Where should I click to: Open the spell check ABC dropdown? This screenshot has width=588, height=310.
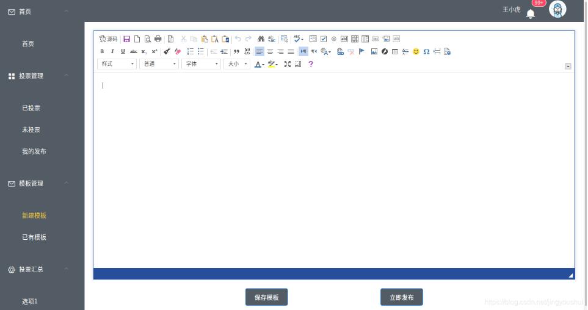[298, 39]
